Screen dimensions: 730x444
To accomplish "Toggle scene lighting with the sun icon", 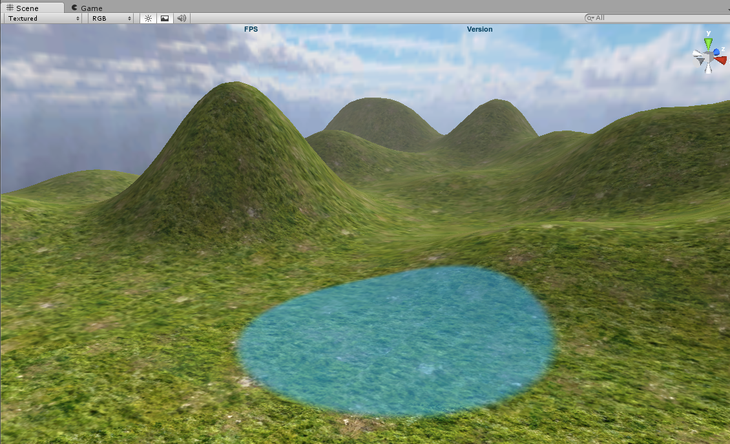I will click(148, 18).
